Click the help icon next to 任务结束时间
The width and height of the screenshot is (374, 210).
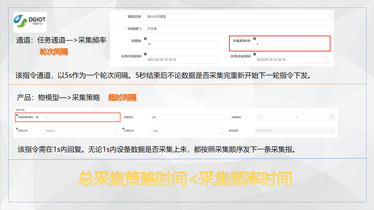point(254,54)
